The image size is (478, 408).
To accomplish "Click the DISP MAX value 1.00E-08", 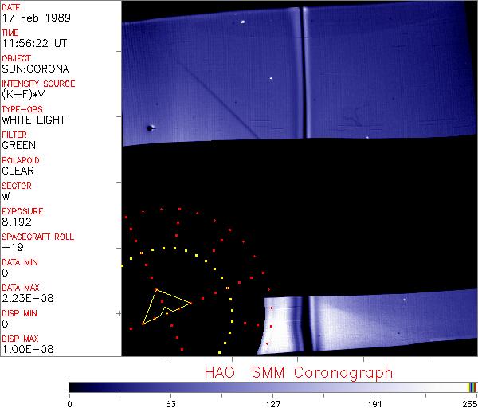I will 25,349.
